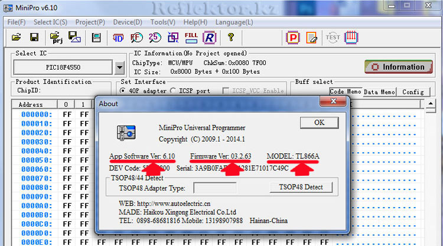This screenshot has width=443, height=246.
Task: Click the P program chip icon
Action: pos(293,38)
